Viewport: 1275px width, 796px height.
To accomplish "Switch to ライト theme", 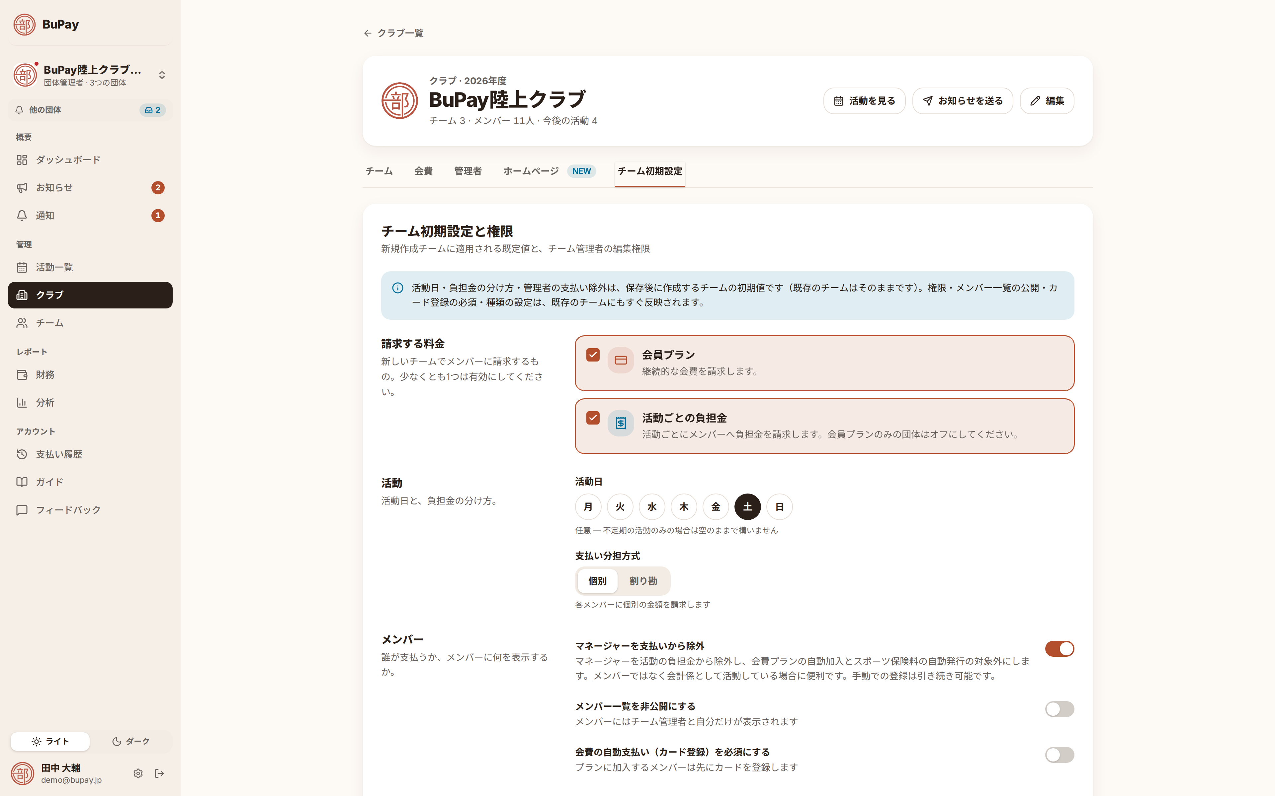I will click(50, 741).
